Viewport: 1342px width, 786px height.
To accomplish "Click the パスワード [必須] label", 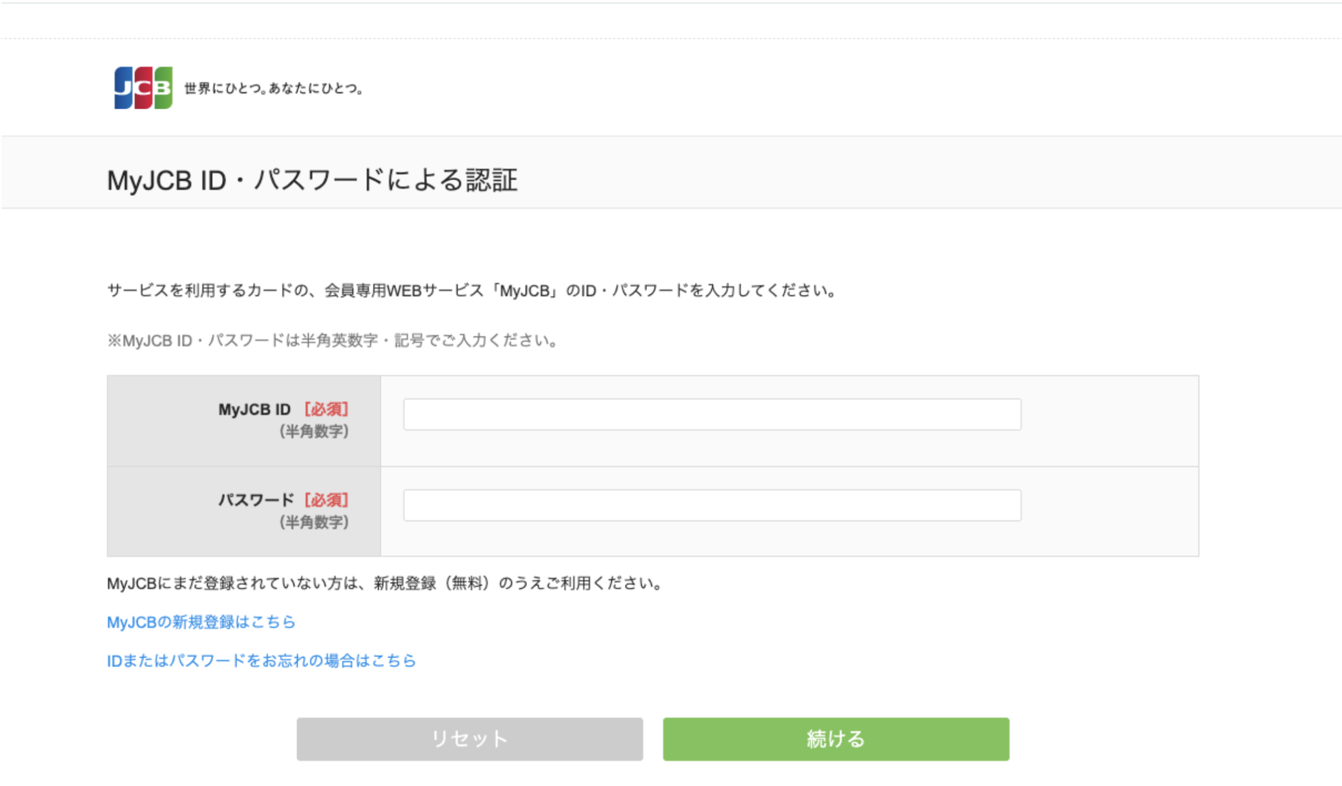I will (x=283, y=500).
